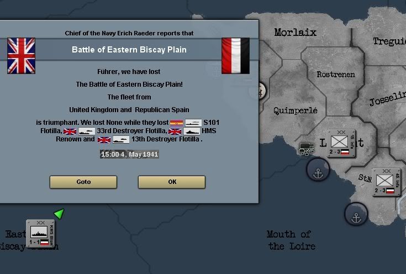Click the Goto button
Image resolution: width=406 pixels, height=274 pixels.
pyautogui.click(x=83, y=182)
